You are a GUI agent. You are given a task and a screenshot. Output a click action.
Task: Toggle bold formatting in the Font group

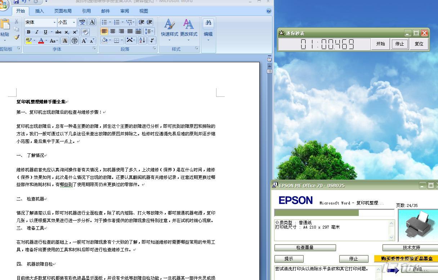(x=28, y=32)
